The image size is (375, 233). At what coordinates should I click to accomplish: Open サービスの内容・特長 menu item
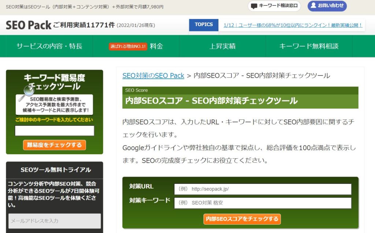point(49,46)
